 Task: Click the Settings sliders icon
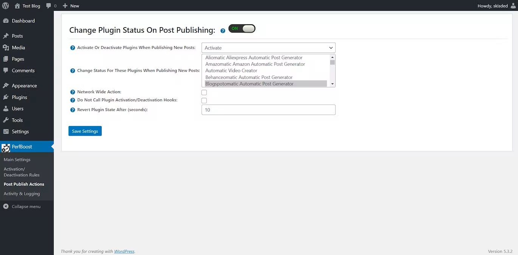[6, 132]
